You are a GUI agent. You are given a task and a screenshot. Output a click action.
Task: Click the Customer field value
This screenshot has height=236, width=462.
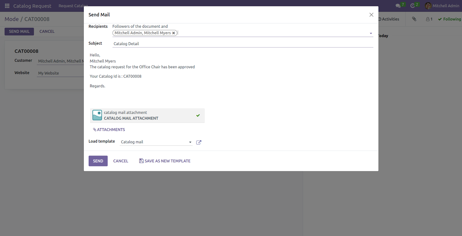coord(61,61)
